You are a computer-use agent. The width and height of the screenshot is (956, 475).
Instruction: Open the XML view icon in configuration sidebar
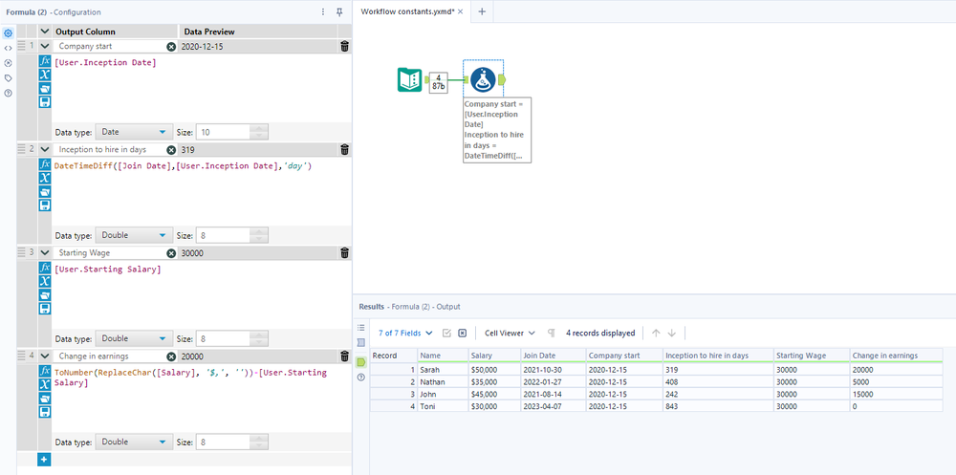coord(8,48)
